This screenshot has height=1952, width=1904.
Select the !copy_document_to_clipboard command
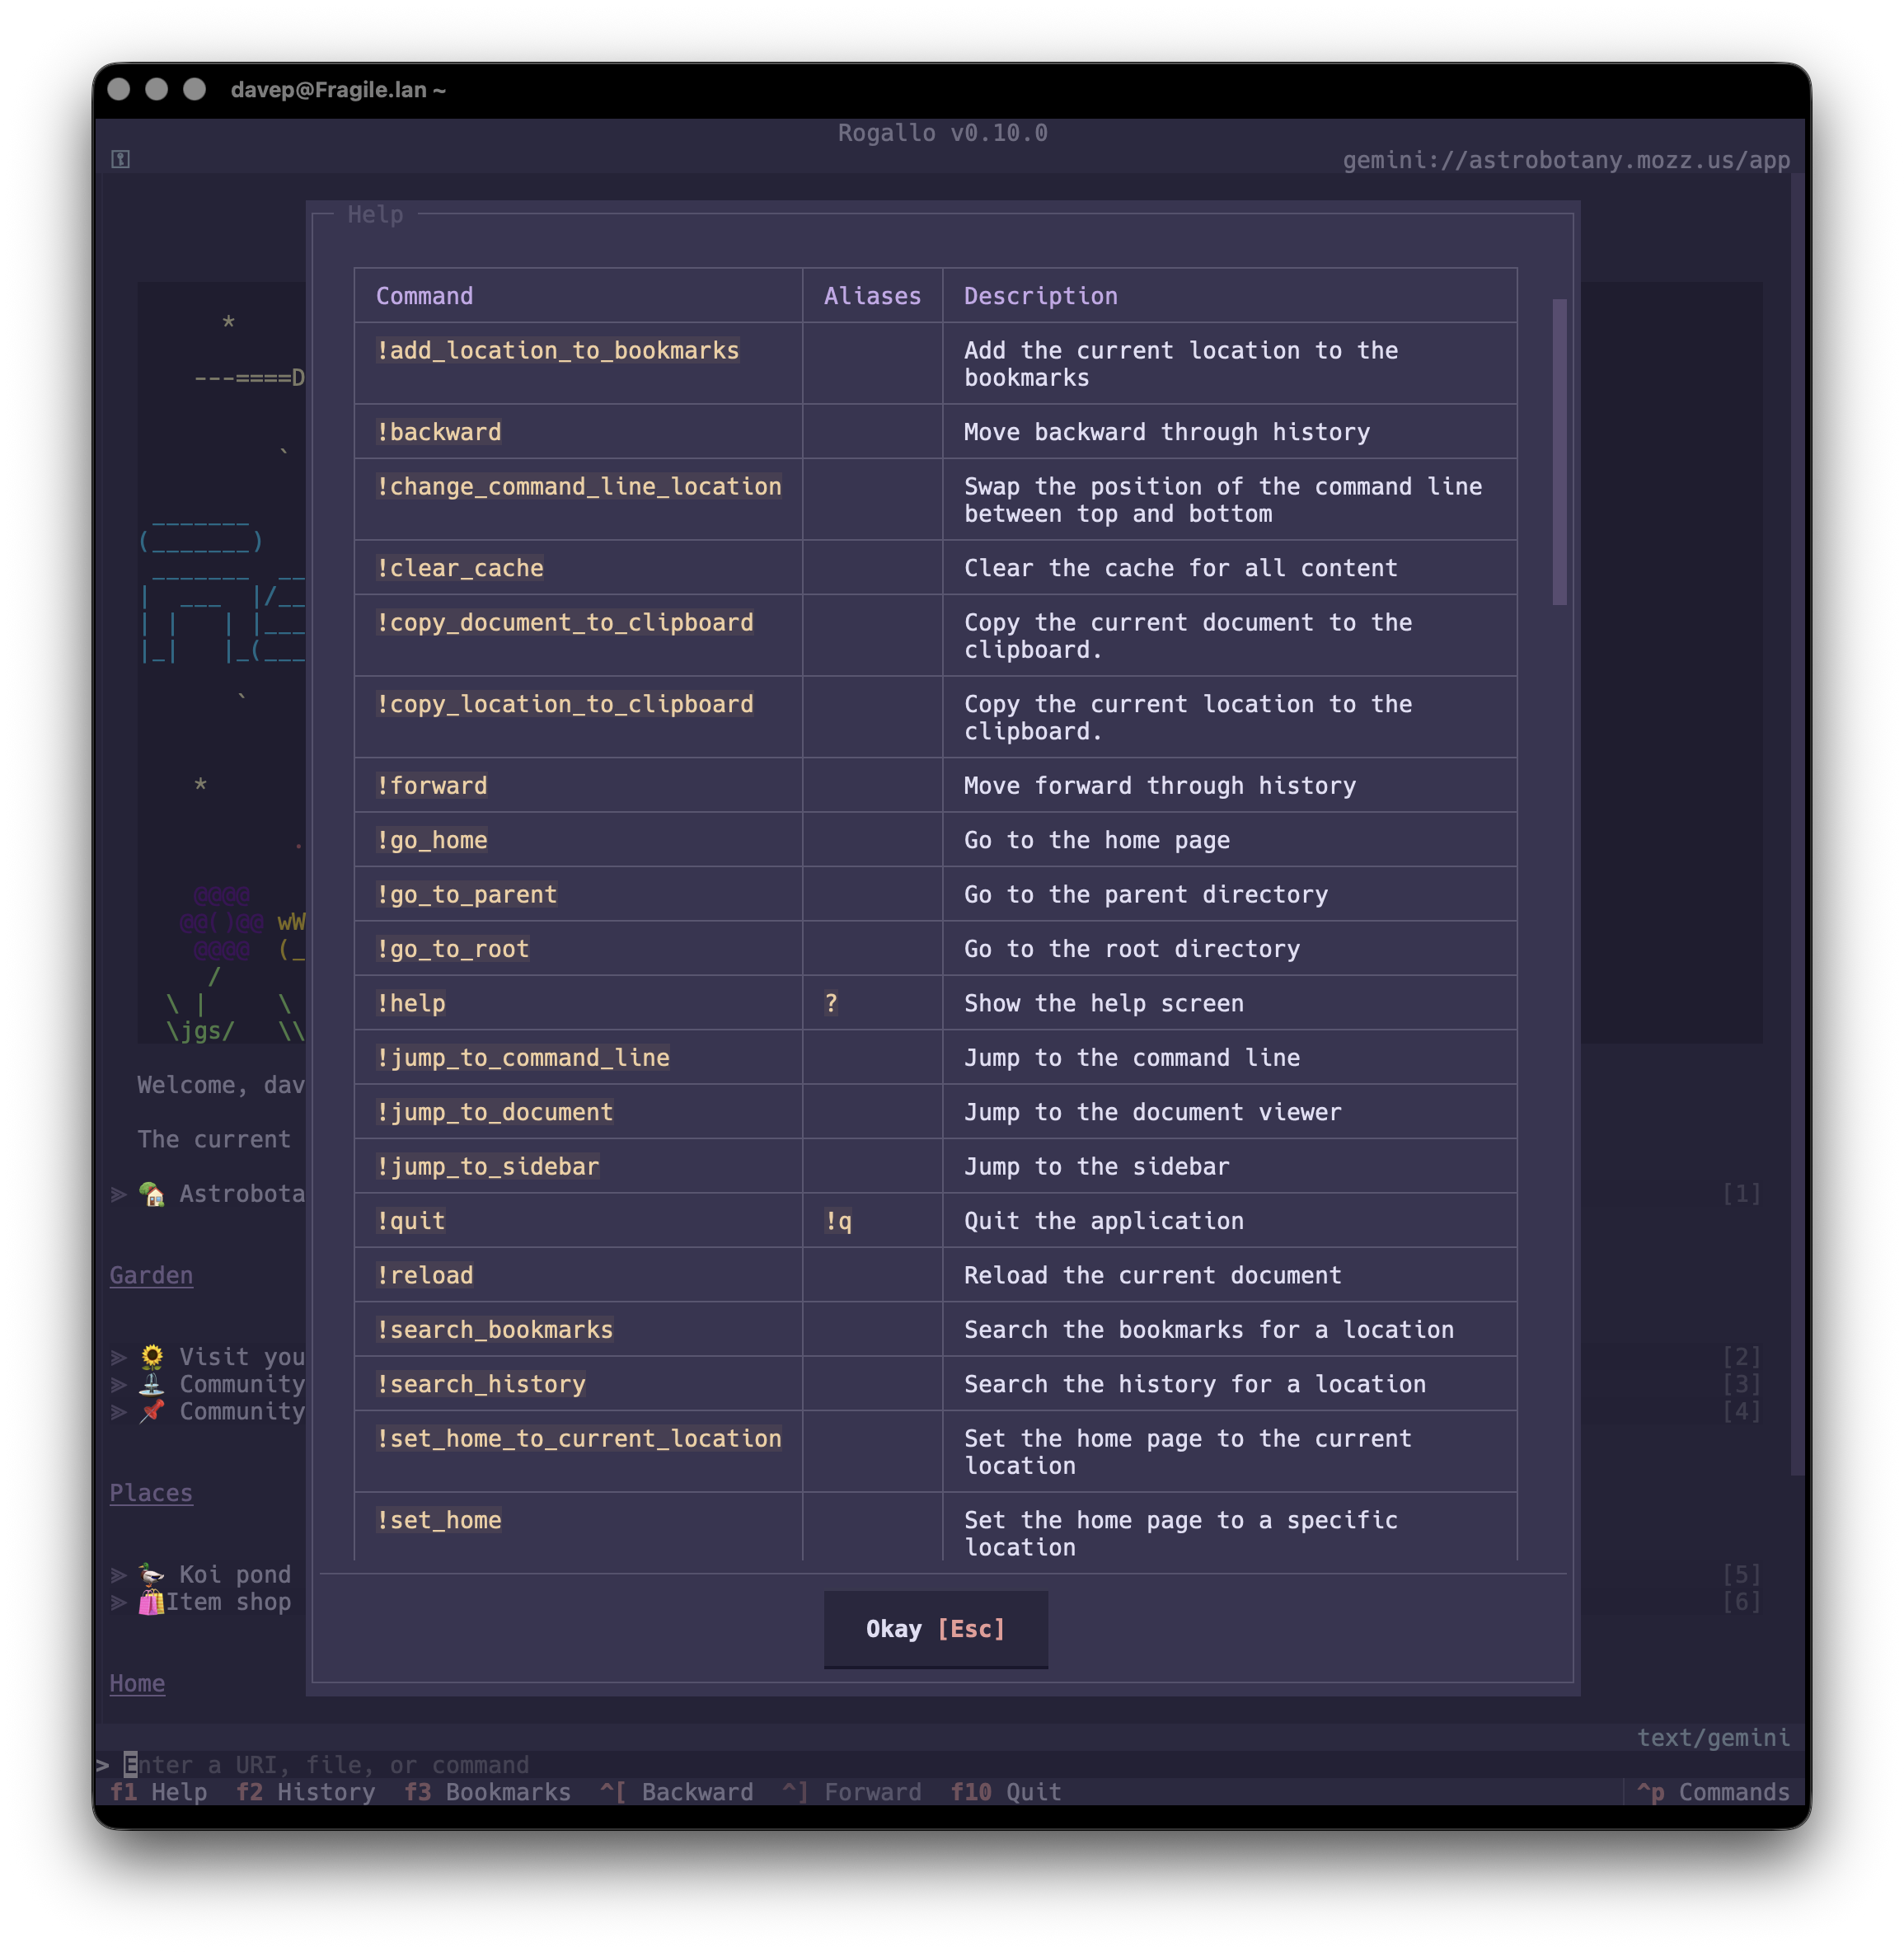click(x=564, y=622)
